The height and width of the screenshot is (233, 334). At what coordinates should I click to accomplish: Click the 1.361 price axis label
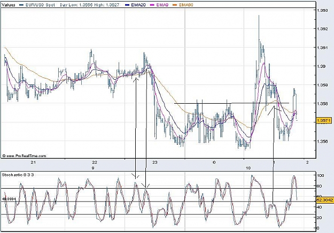322,48
